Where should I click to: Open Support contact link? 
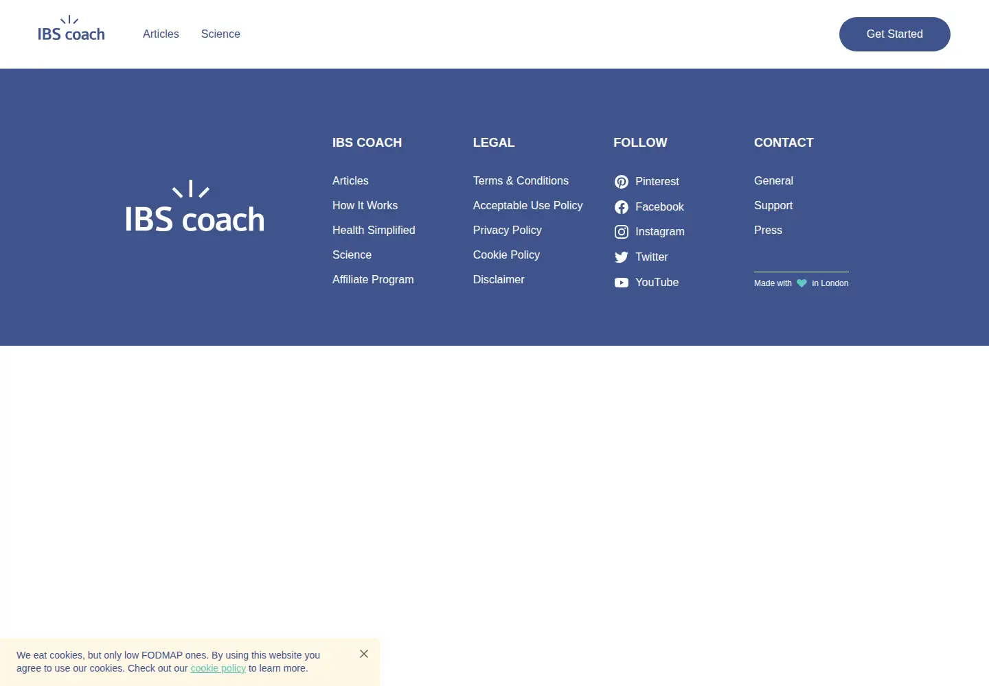[773, 205]
